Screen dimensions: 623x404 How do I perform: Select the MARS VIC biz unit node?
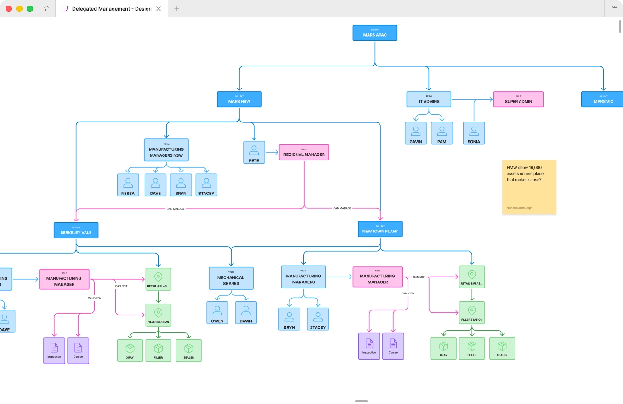pyautogui.click(x=602, y=100)
